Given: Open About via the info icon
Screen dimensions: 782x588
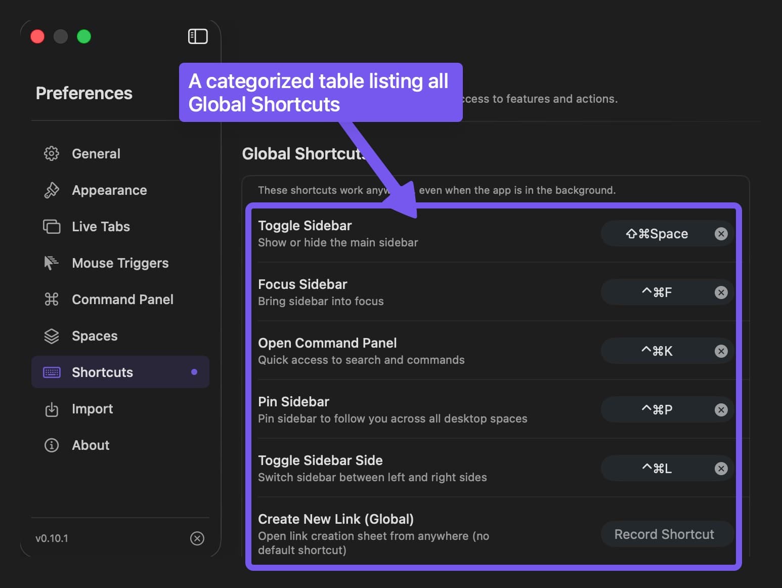Looking at the screenshot, I should pyautogui.click(x=51, y=445).
